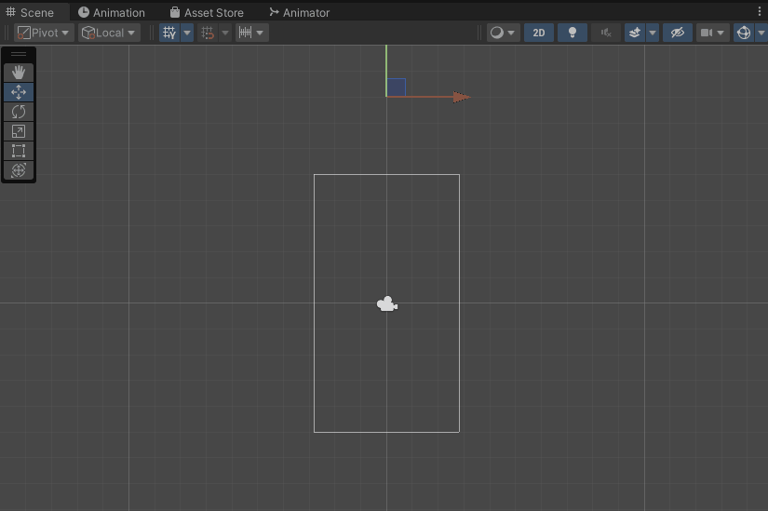Expand the grid snapping settings arrow
Screen dimensions: 768x511
(225, 33)
